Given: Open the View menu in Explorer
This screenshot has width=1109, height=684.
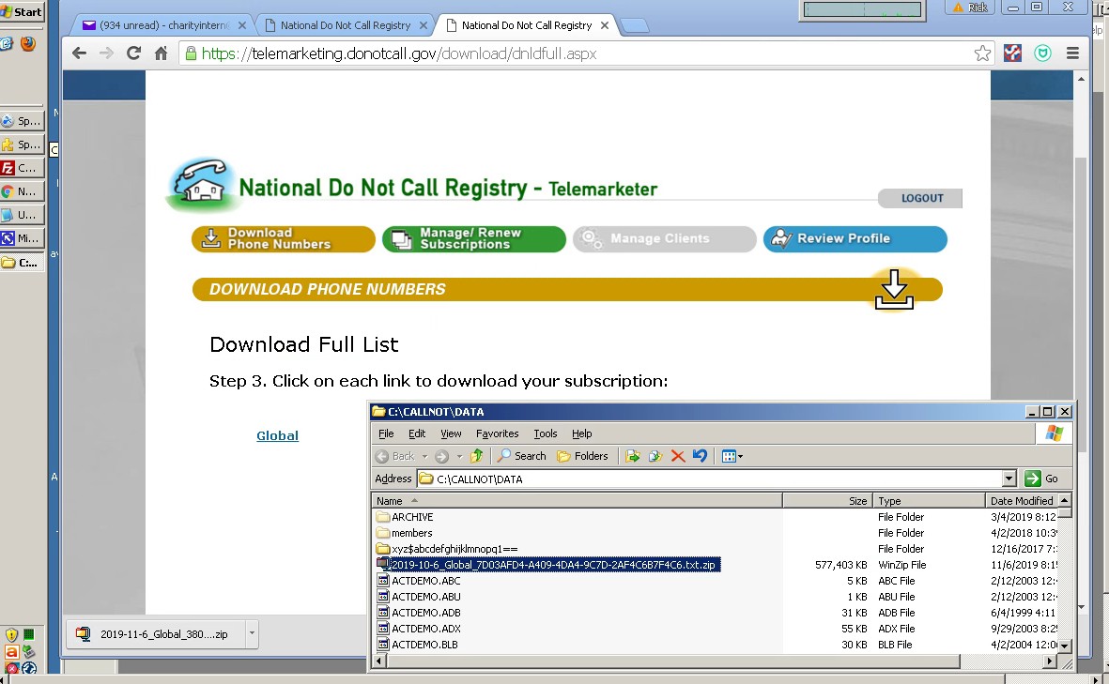Looking at the screenshot, I should pos(451,433).
